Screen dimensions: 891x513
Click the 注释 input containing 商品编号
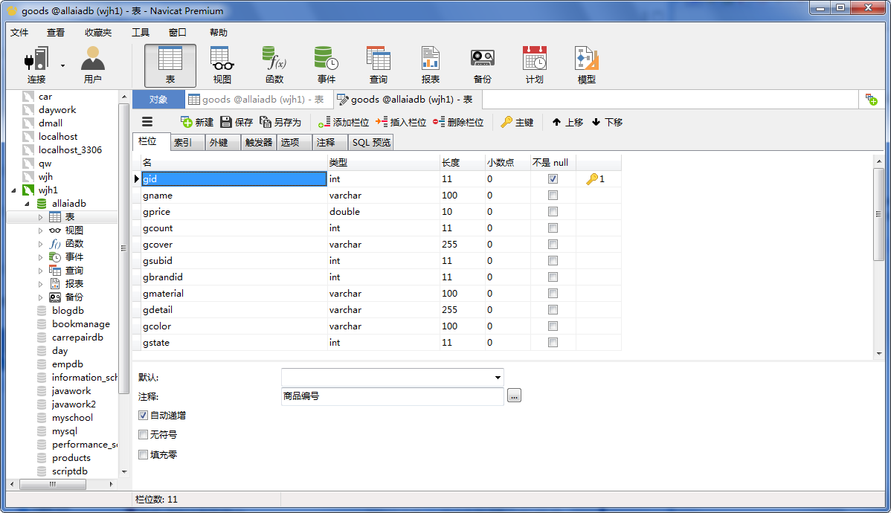click(392, 396)
